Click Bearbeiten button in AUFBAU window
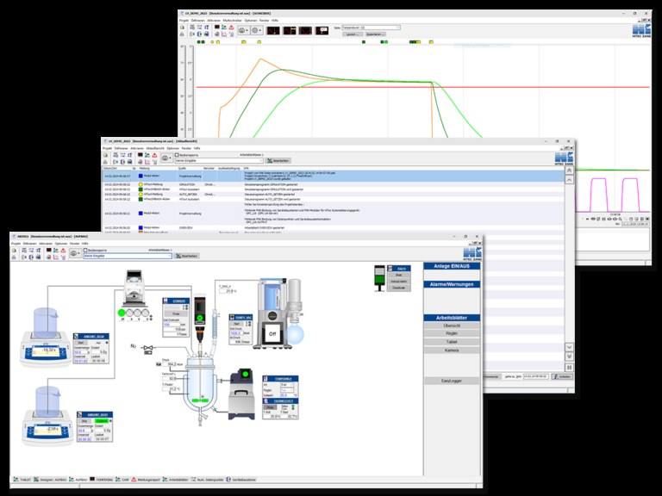 (x=186, y=256)
